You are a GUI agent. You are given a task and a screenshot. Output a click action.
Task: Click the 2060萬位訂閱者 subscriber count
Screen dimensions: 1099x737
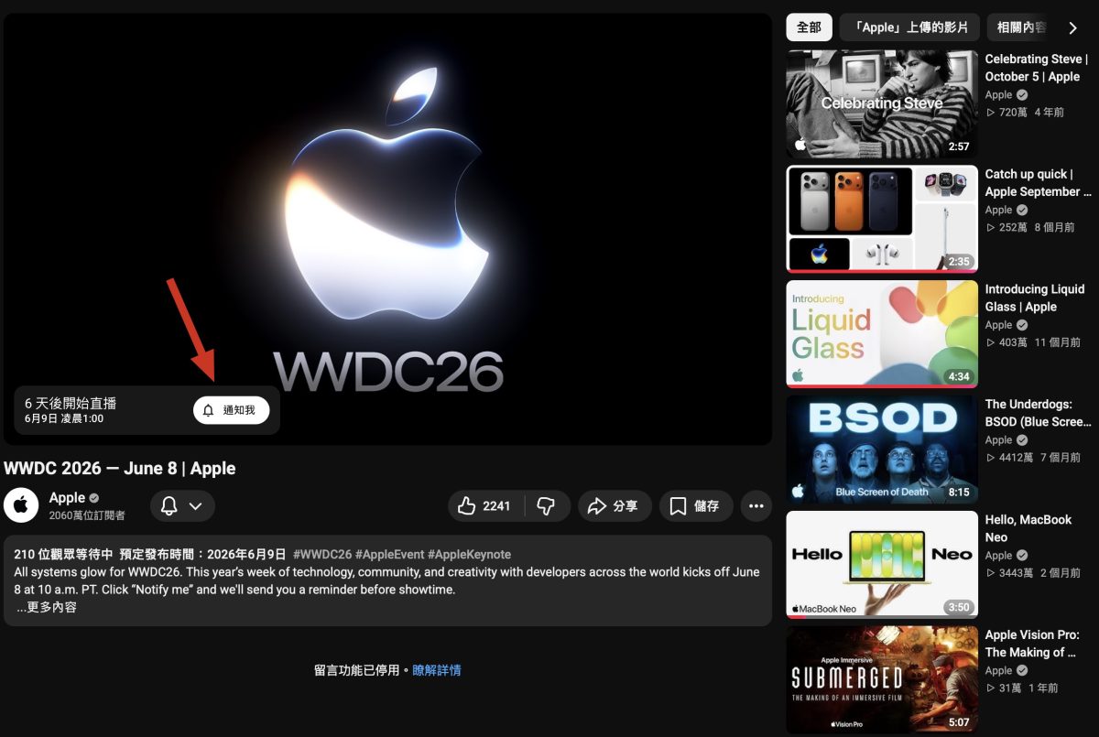tap(87, 515)
